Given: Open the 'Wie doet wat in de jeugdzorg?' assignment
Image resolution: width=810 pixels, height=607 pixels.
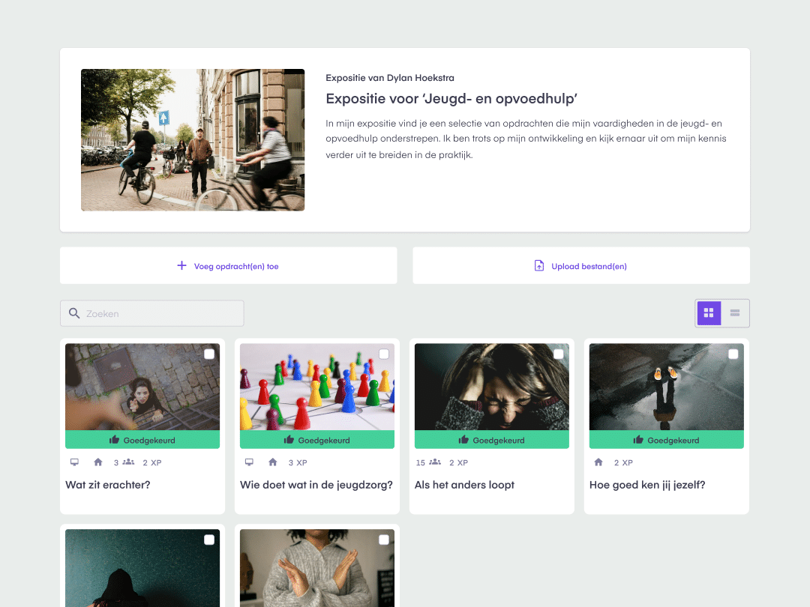Looking at the screenshot, I should pyautogui.click(x=316, y=485).
